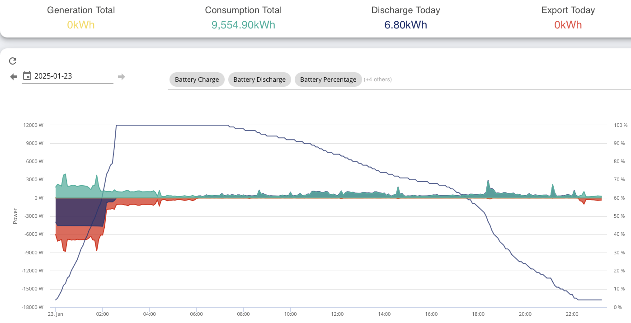Click the 100 % label on right axis

click(x=621, y=125)
